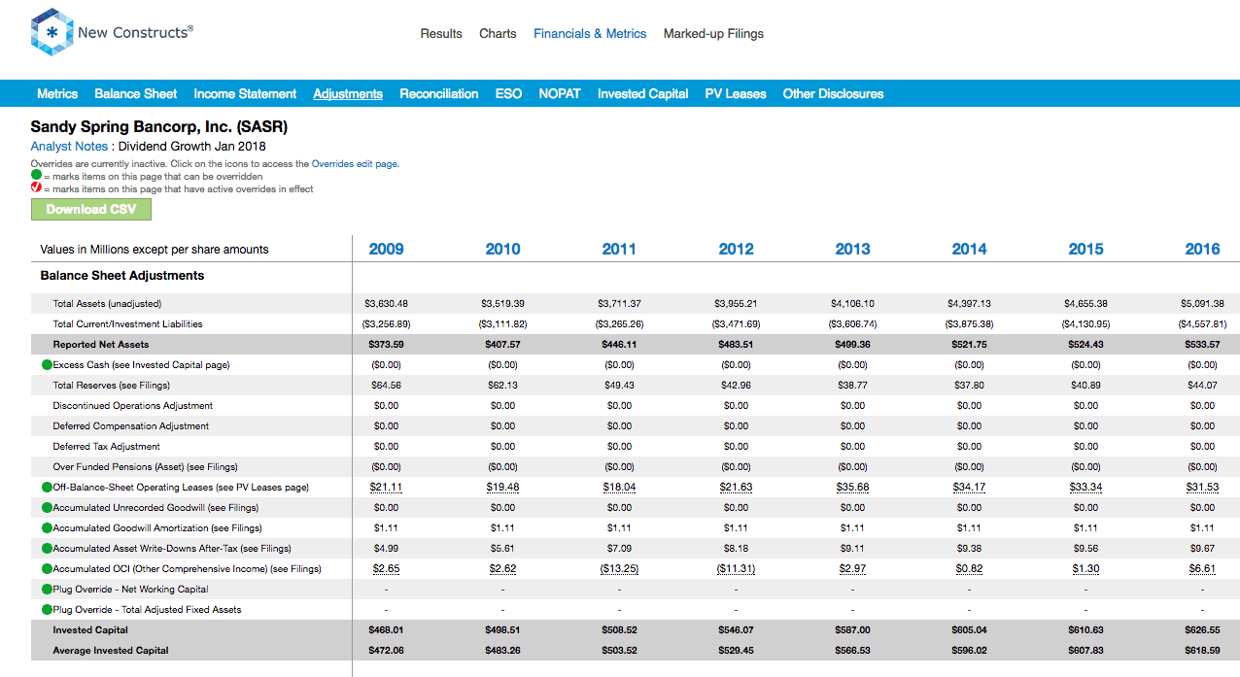
Task: Switch to the PV Leases tab
Action: pyautogui.click(x=736, y=94)
